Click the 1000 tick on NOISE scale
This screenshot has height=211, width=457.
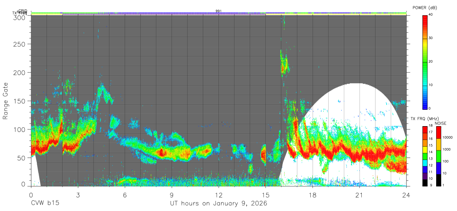(x=447, y=149)
